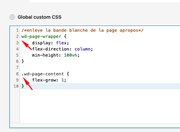This screenshot has width=180, height=132.
Task: Click the blank editor area below the code
Action: tap(100, 106)
